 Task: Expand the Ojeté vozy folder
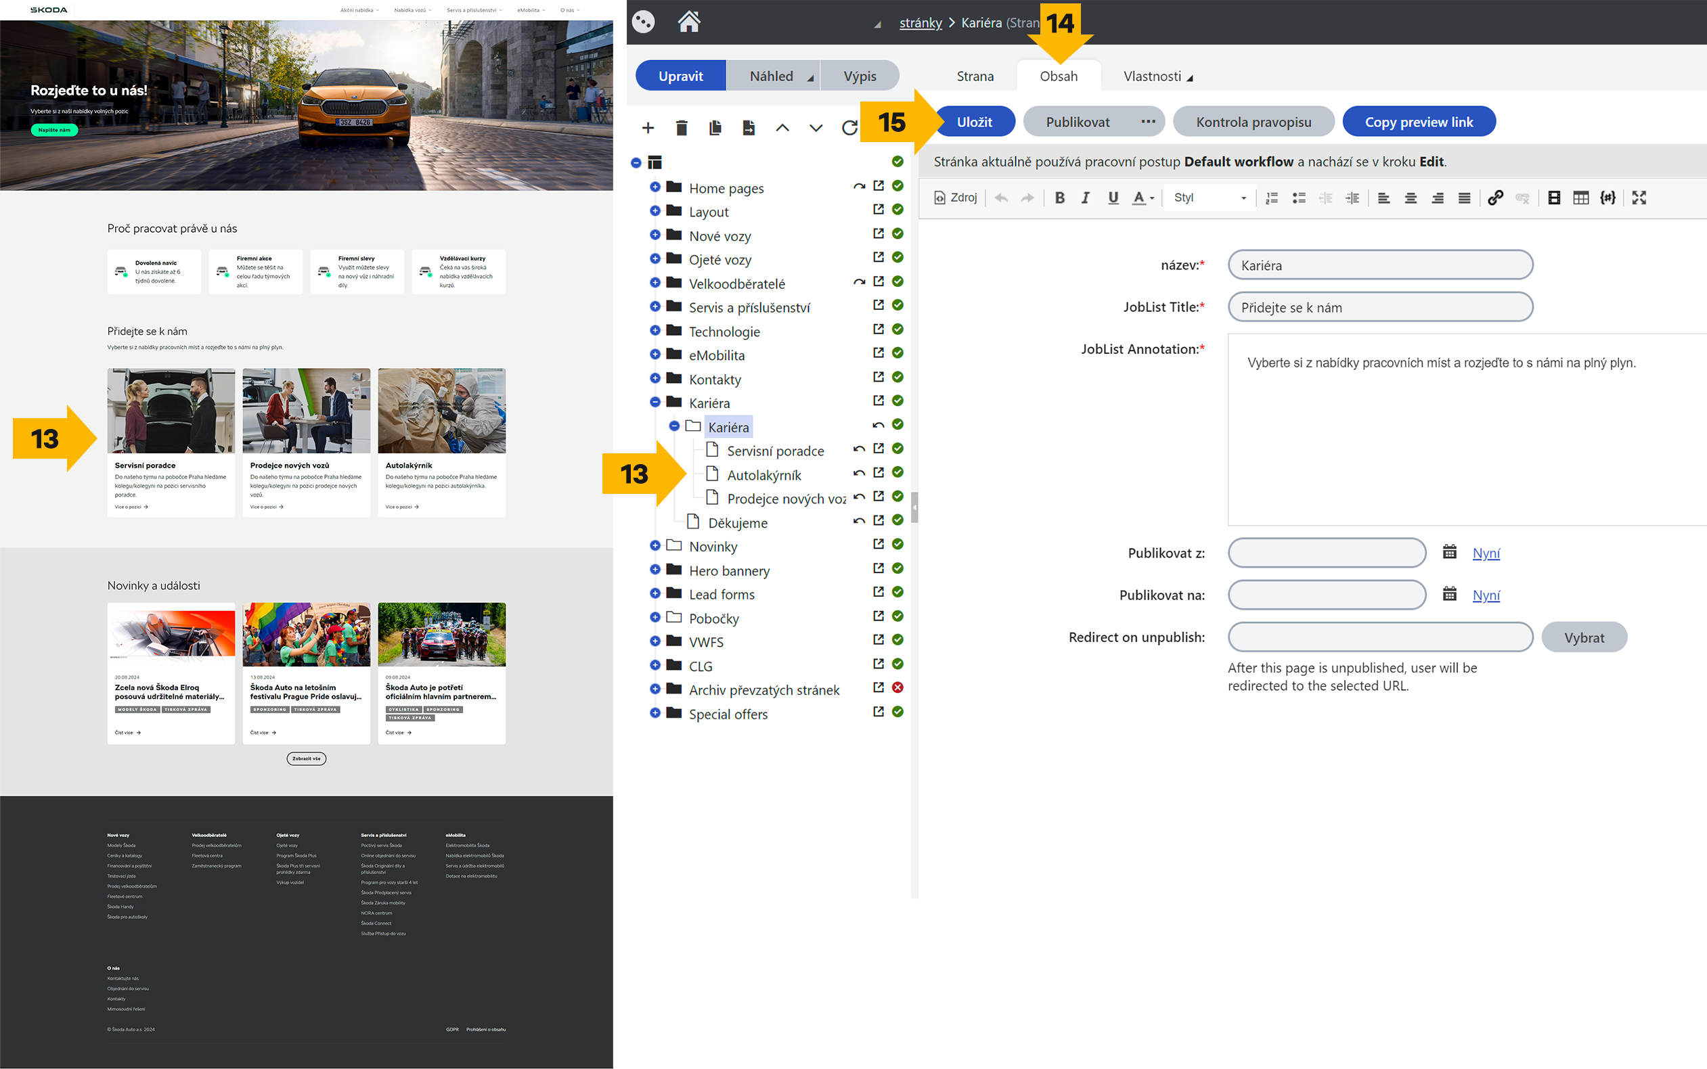pos(655,258)
